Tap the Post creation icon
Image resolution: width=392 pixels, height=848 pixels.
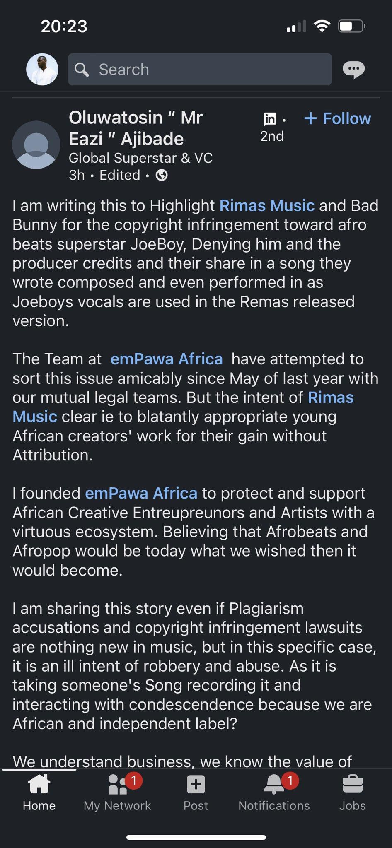click(196, 783)
